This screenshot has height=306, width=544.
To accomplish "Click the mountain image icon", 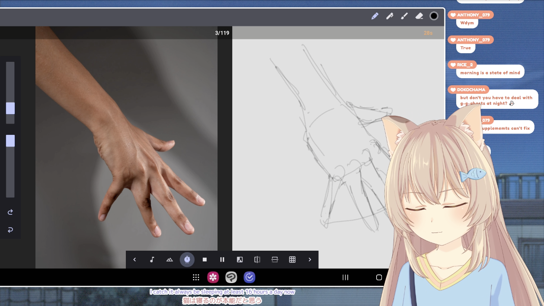I will tap(170, 260).
